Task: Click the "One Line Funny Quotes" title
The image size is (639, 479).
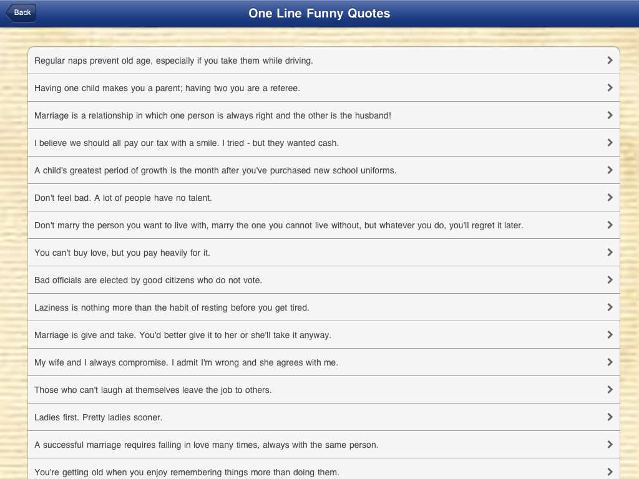Action: pos(319,13)
